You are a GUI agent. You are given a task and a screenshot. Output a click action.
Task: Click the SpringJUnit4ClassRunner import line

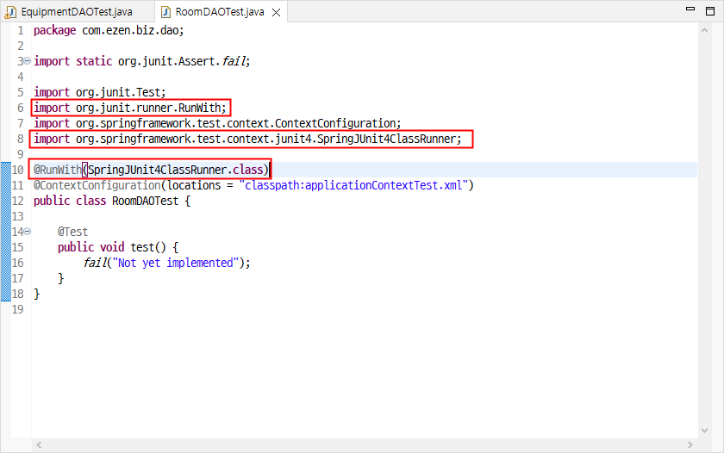[x=247, y=139]
